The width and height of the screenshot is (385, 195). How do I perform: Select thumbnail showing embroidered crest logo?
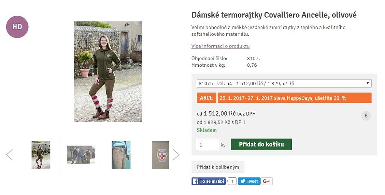(160, 155)
